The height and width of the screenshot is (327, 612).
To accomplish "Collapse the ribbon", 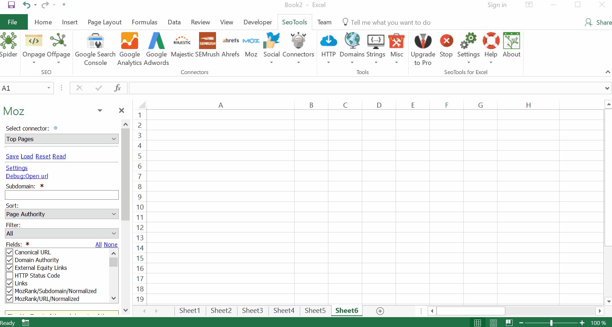I will (607, 72).
